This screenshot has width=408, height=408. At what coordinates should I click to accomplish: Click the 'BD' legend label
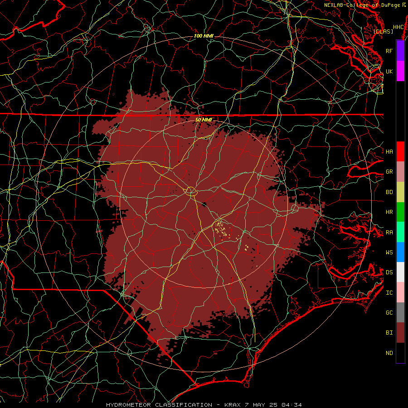pyautogui.click(x=389, y=192)
